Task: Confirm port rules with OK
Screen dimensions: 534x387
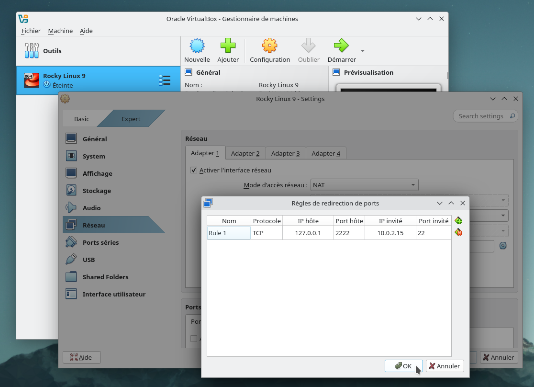Action: click(x=403, y=365)
